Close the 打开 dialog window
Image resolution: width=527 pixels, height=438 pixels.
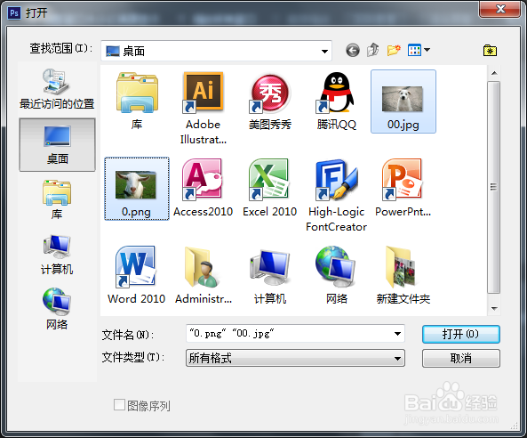[x=500, y=9]
